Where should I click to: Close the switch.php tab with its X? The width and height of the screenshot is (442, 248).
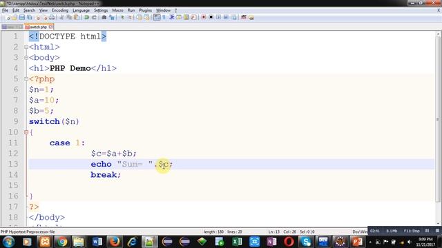click(x=50, y=27)
